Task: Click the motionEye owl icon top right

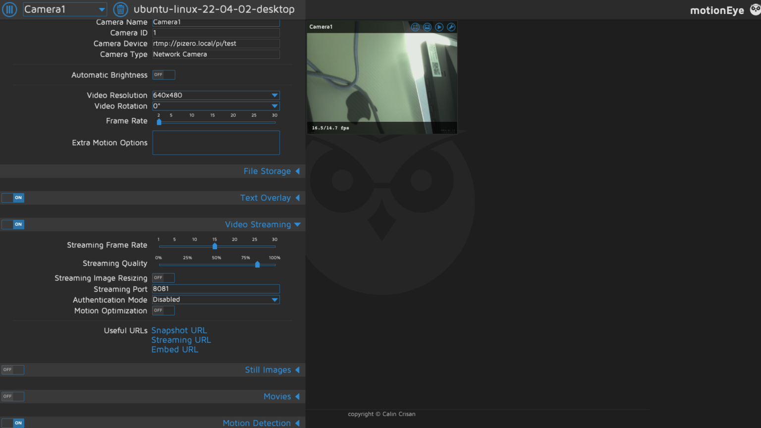Action: 754,9
